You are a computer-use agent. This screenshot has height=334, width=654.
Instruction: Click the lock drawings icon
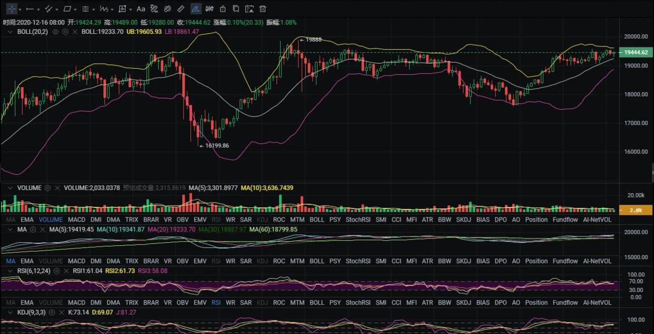tap(223, 9)
